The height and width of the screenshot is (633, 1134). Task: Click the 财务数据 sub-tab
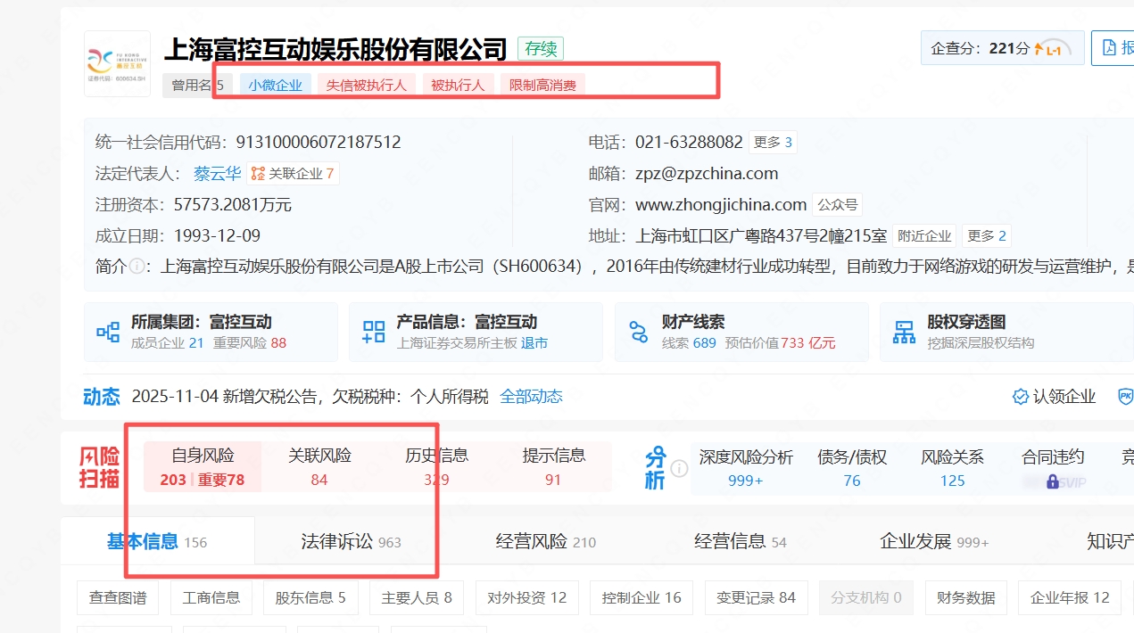point(966,598)
